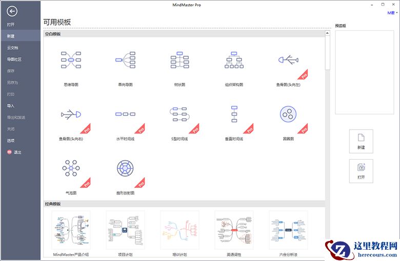Go back using the circular arrow icon
400x261 pixels.
12,11
